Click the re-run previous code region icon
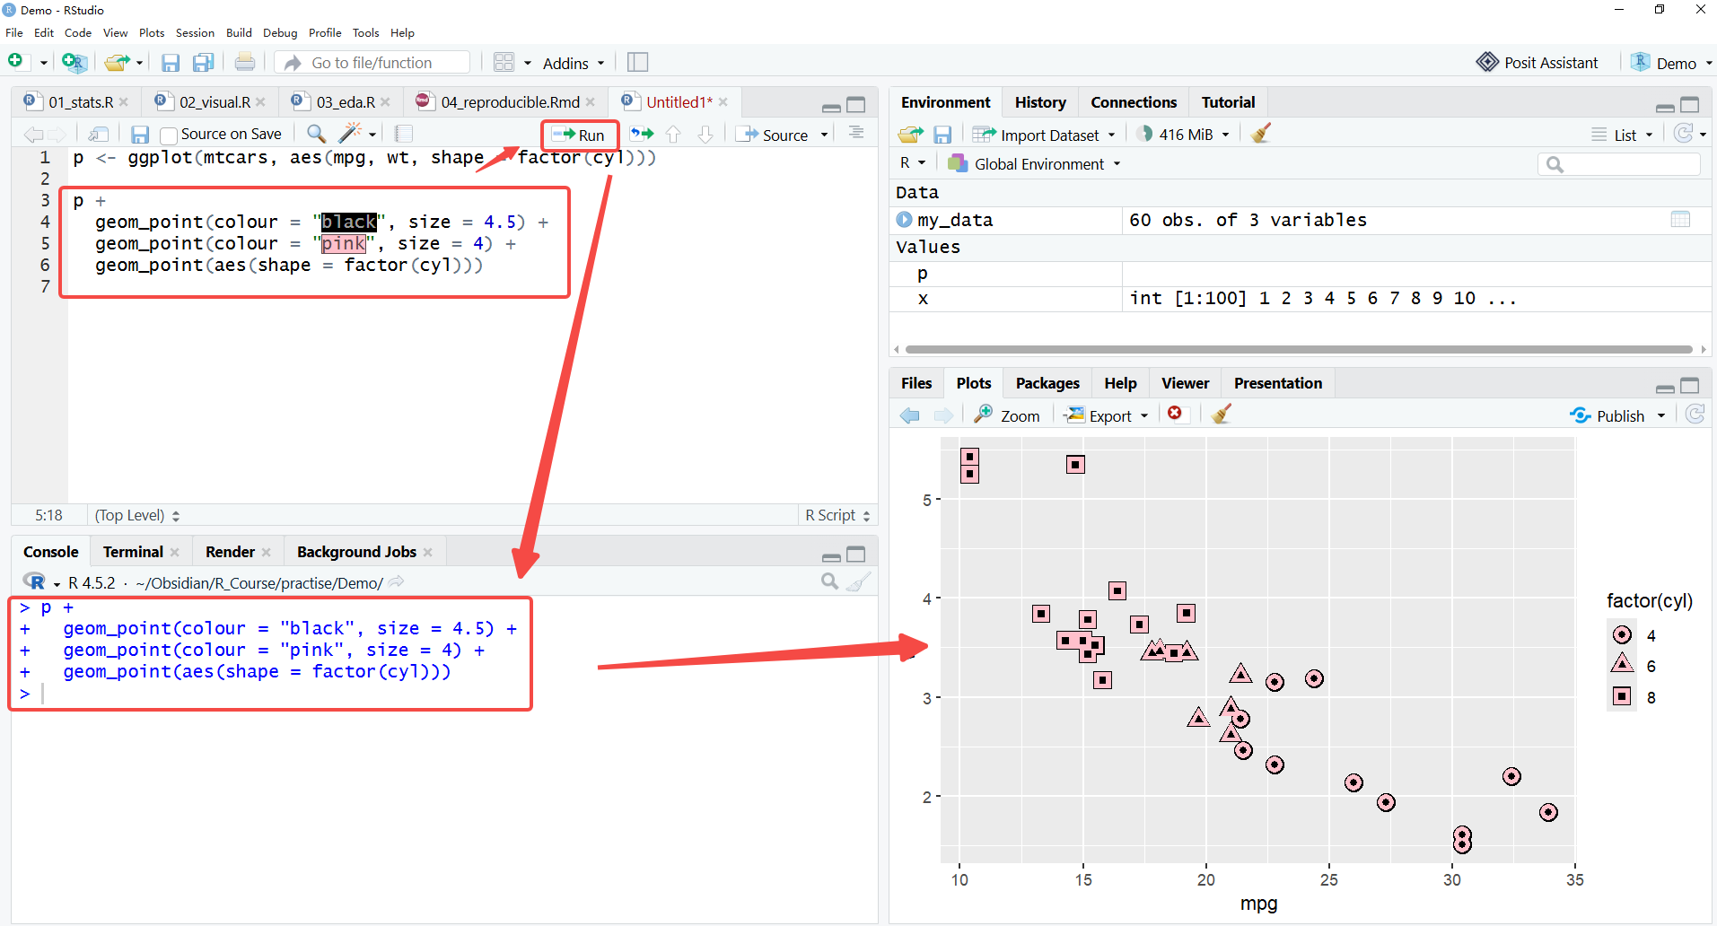Viewport: 1717px width, 926px height. (x=642, y=135)
